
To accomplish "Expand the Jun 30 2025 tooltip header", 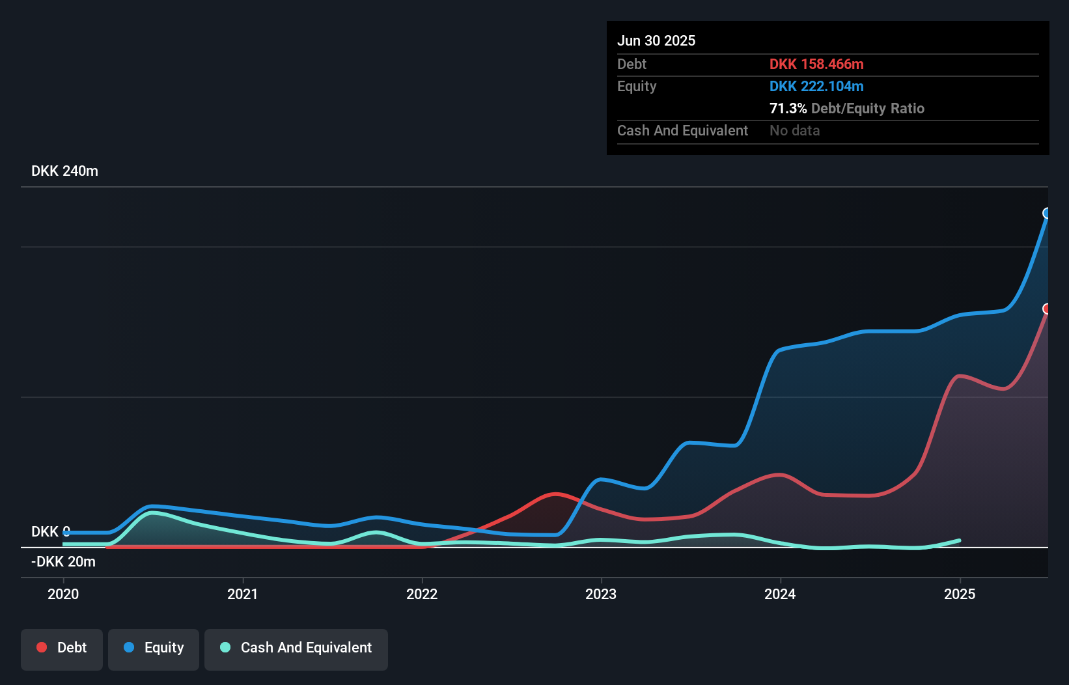I will click(x=656, y=40).
